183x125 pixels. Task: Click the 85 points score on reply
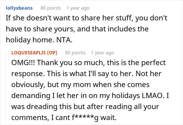point(75,53)
